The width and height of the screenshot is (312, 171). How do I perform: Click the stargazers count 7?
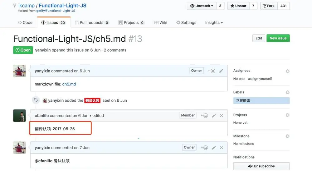coord(253,6)
